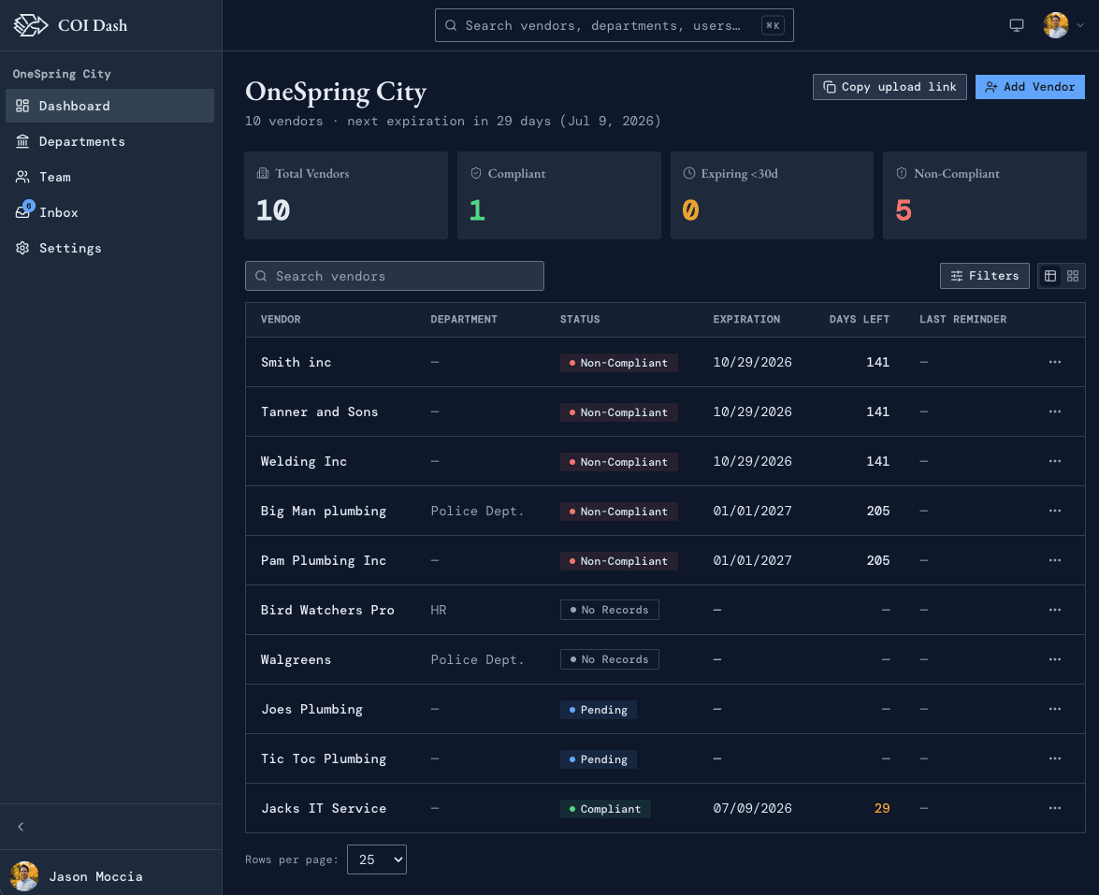The height and width of the screenshot is (895, 1099).
Task: Open the Big Man plumbing vendor
Action: pos(323,511)
